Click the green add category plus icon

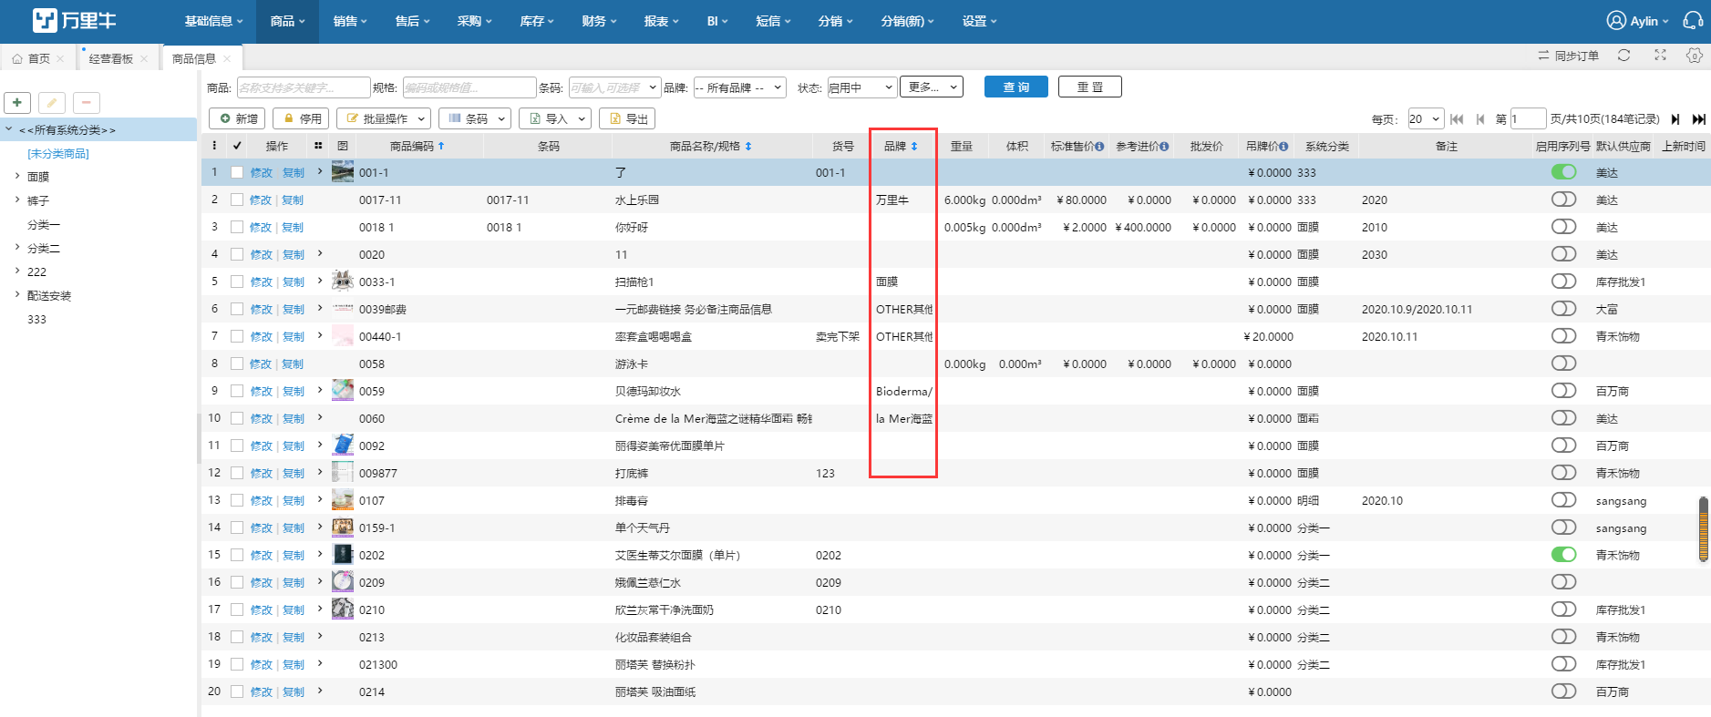tap(17, 103)
